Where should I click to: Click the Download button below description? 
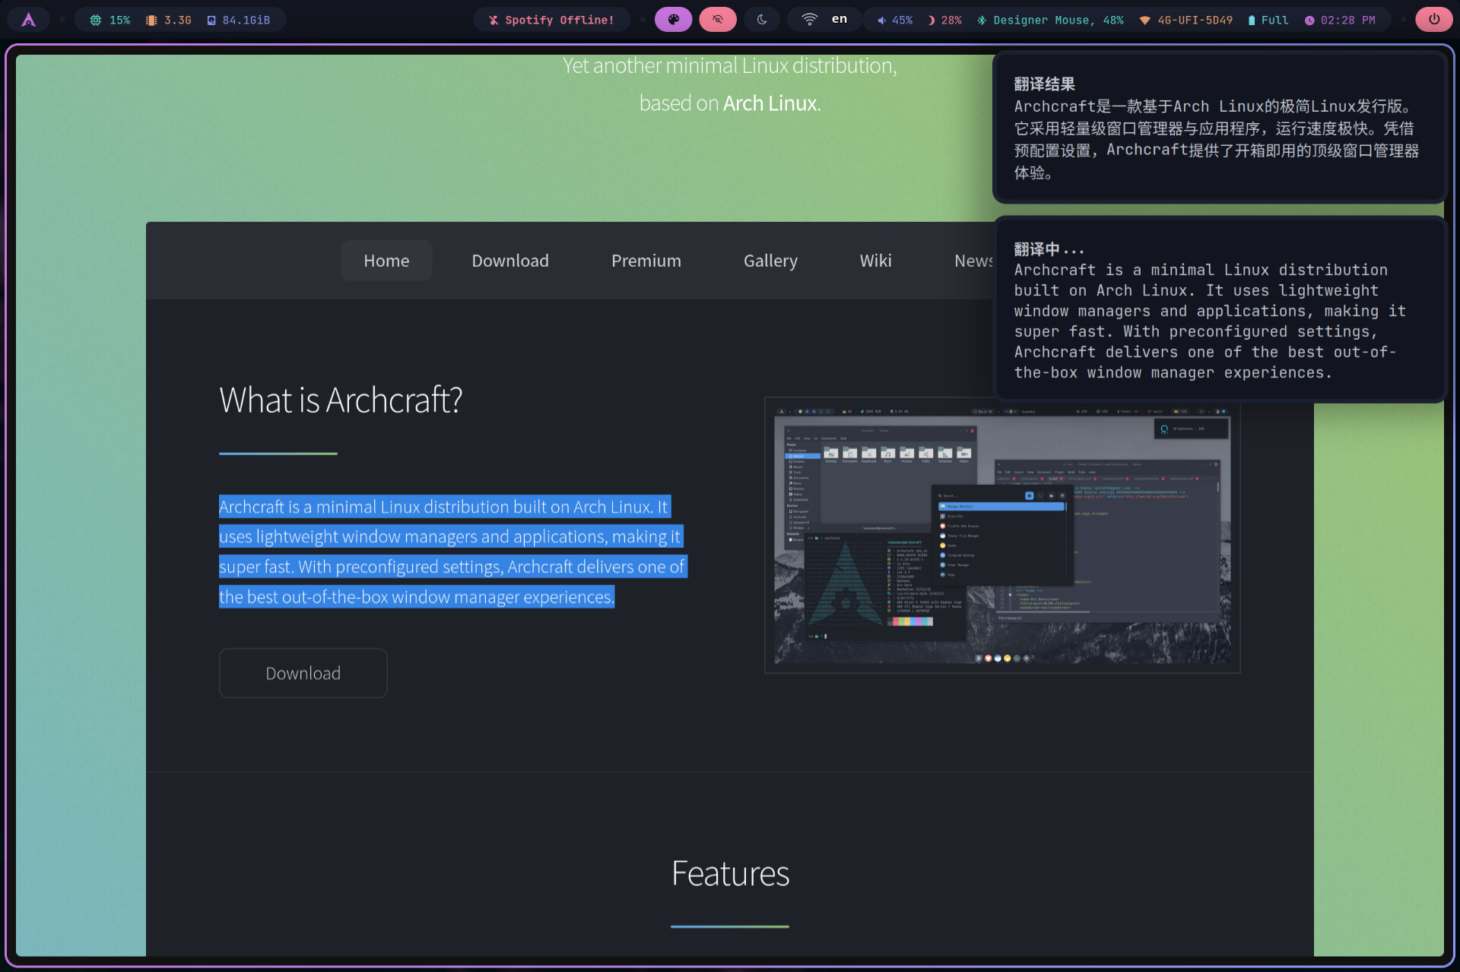(x=303, y=673)
